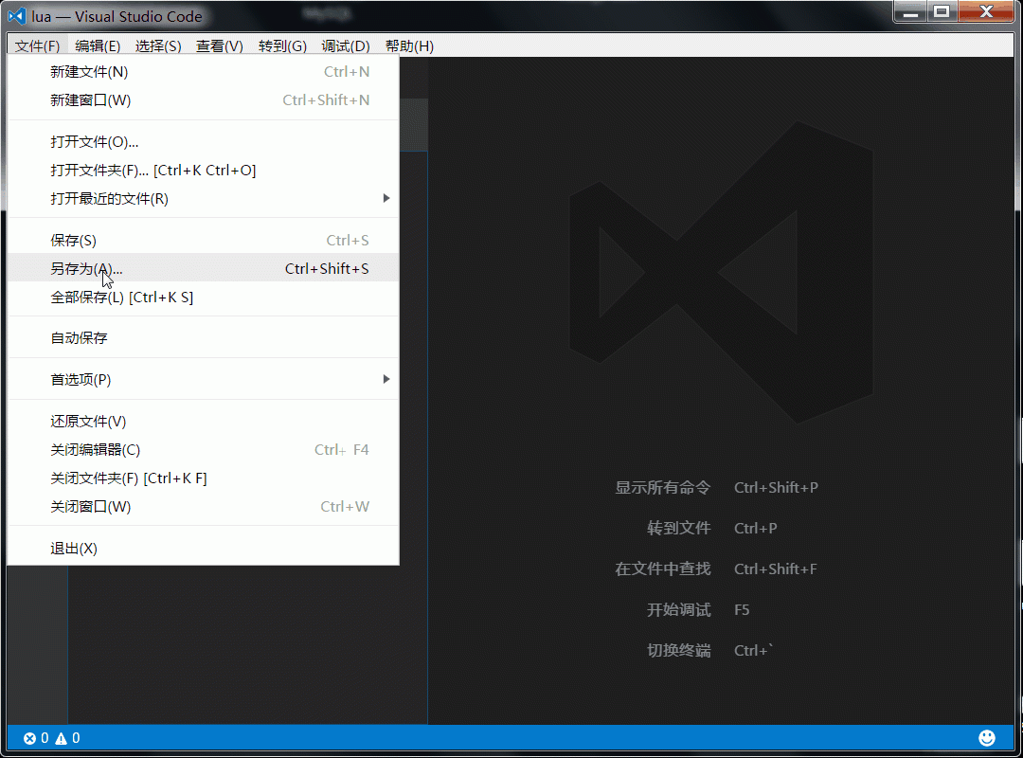Click the smiley feedback icon in status bar
Image resolution: width=1023 pixels, height=758 pixels.
987,737
